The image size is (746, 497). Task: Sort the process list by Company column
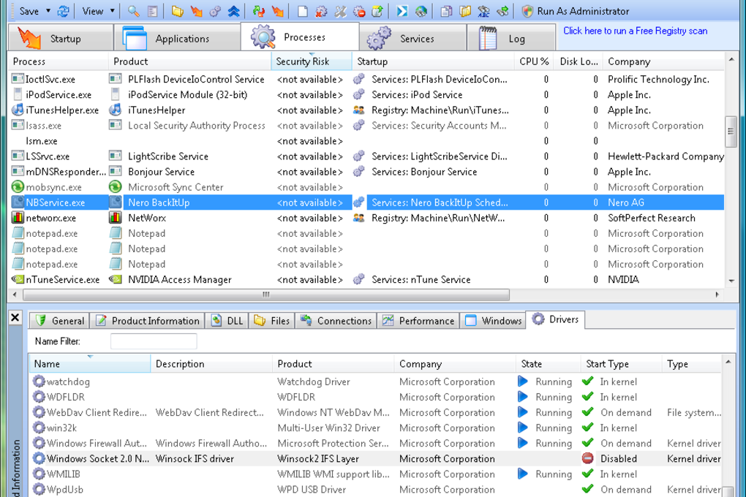[663, 61]
